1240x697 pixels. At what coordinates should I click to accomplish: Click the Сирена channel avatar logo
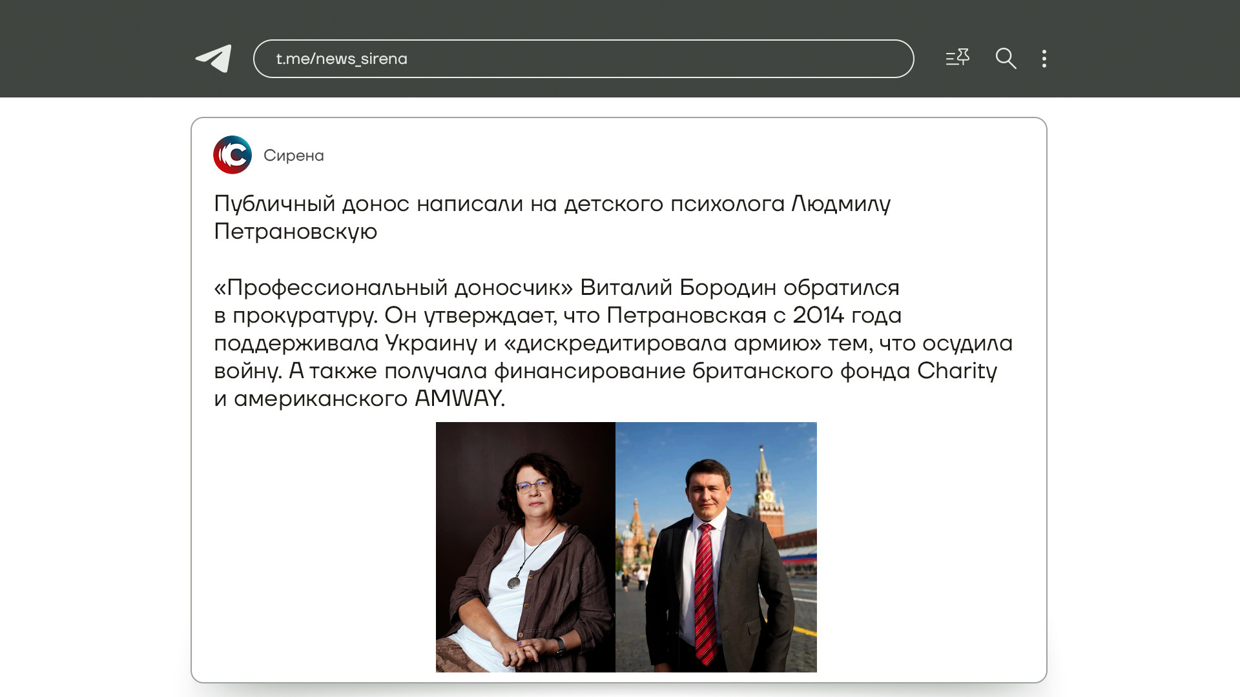pyautogui.click(x=232, y=155)
